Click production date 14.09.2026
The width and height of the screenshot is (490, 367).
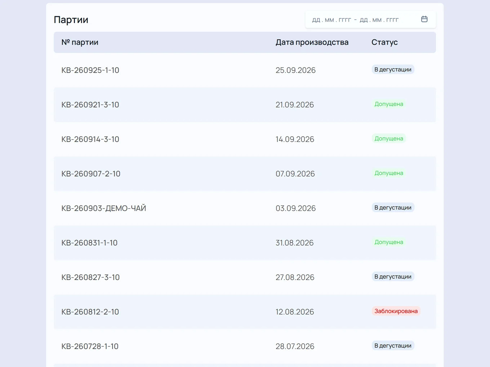(295, 139)
